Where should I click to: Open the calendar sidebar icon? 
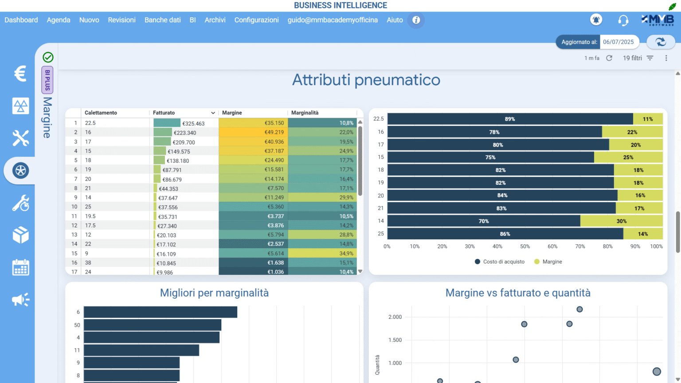(20, 268)
